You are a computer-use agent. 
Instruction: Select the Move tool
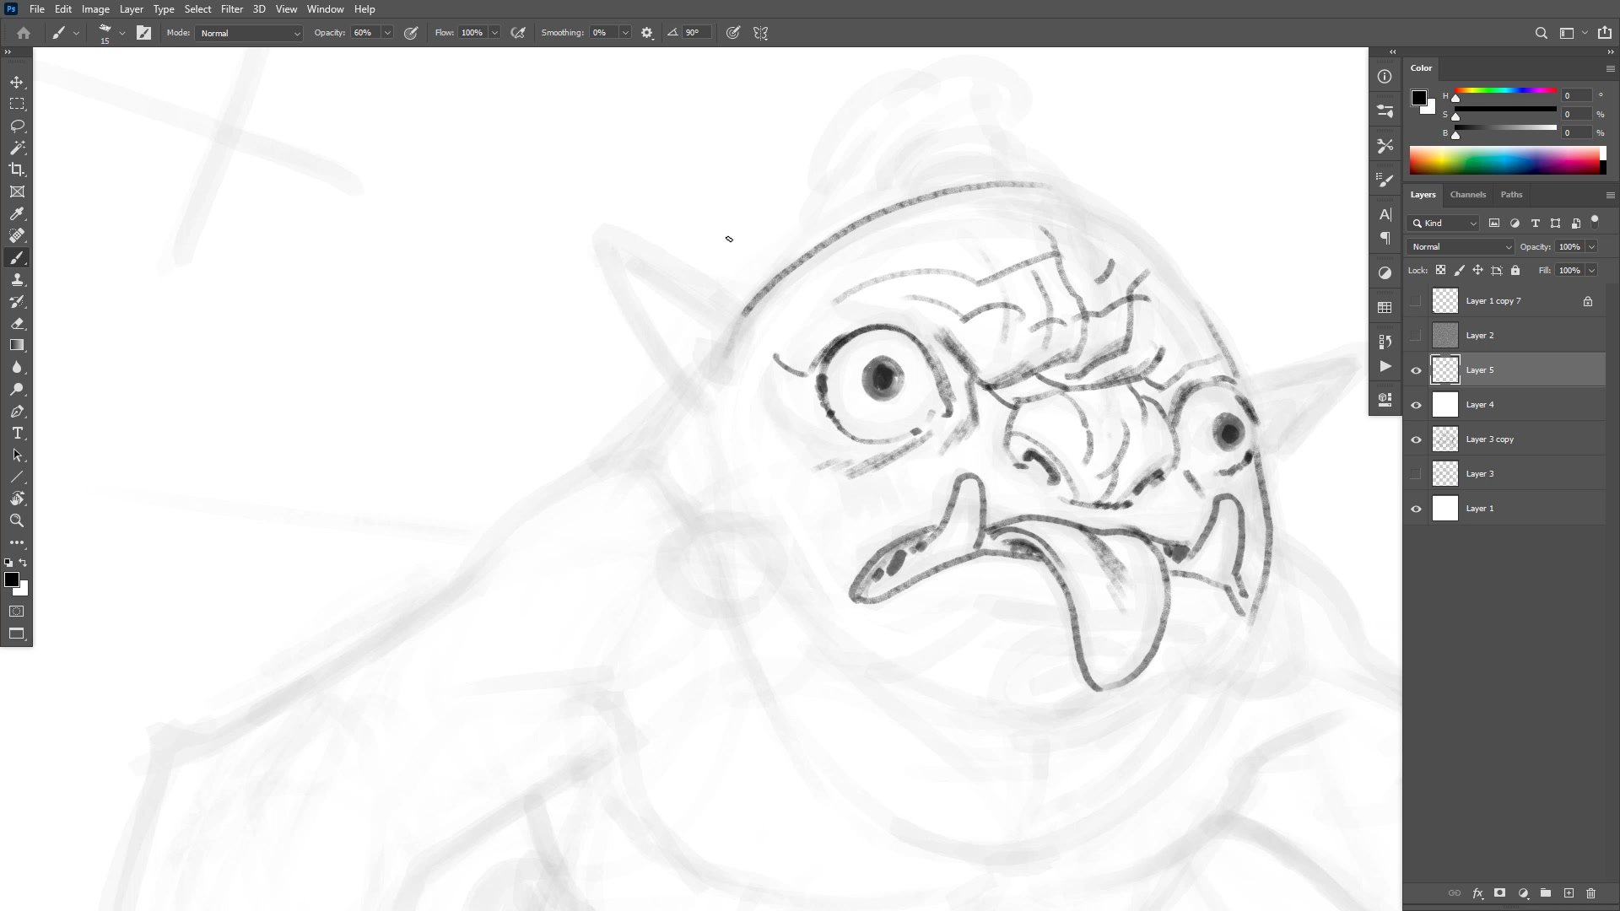(17, 82)
